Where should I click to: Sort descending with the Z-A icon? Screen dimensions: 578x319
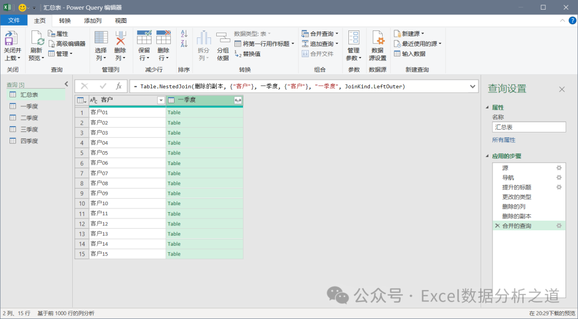[184, 44]
